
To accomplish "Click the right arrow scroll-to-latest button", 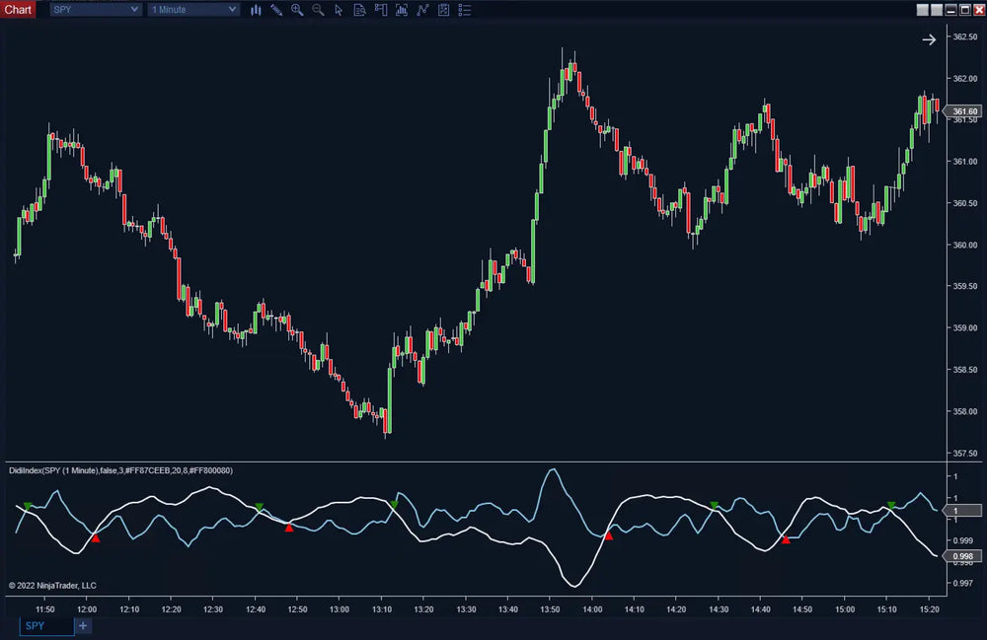I will tap(929, 39).
